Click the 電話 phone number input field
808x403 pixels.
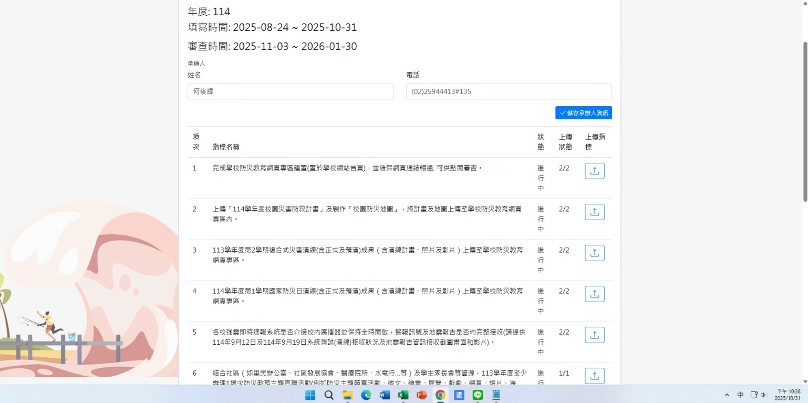[x=509, y=91]
